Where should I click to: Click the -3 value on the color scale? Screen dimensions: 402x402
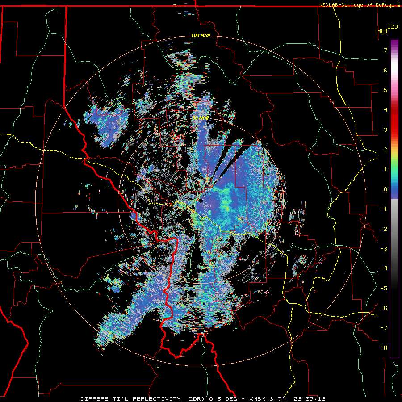384,249
